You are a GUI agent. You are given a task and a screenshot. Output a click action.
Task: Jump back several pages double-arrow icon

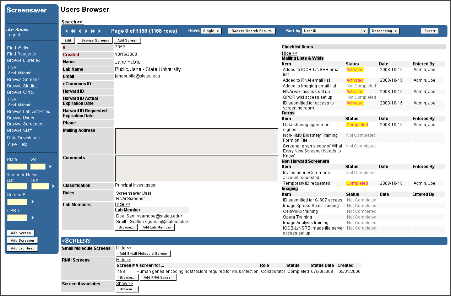[73, 31]
